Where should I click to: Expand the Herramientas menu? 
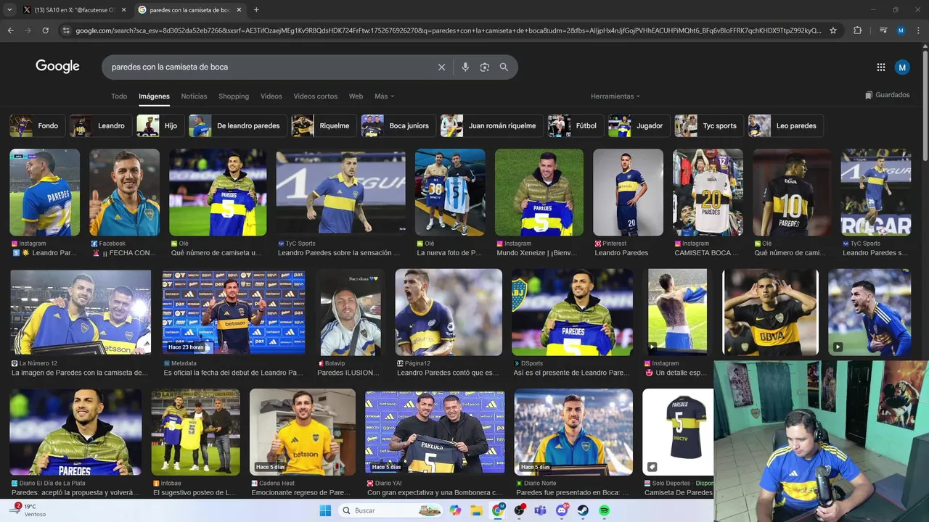615,96
